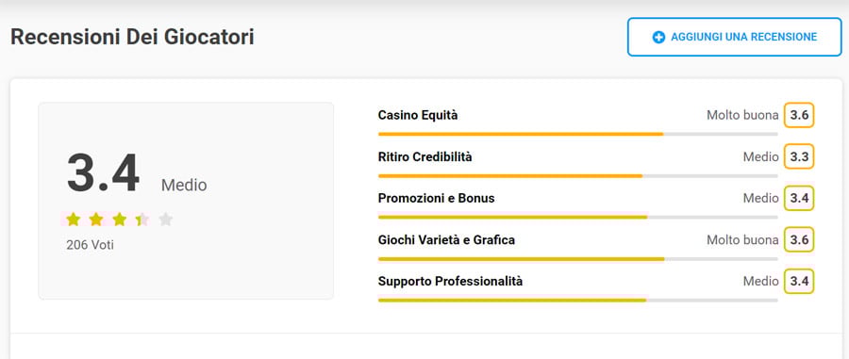
Task: Click the Giochi Varietà e Grafica bar
Action: coord(577,259)
